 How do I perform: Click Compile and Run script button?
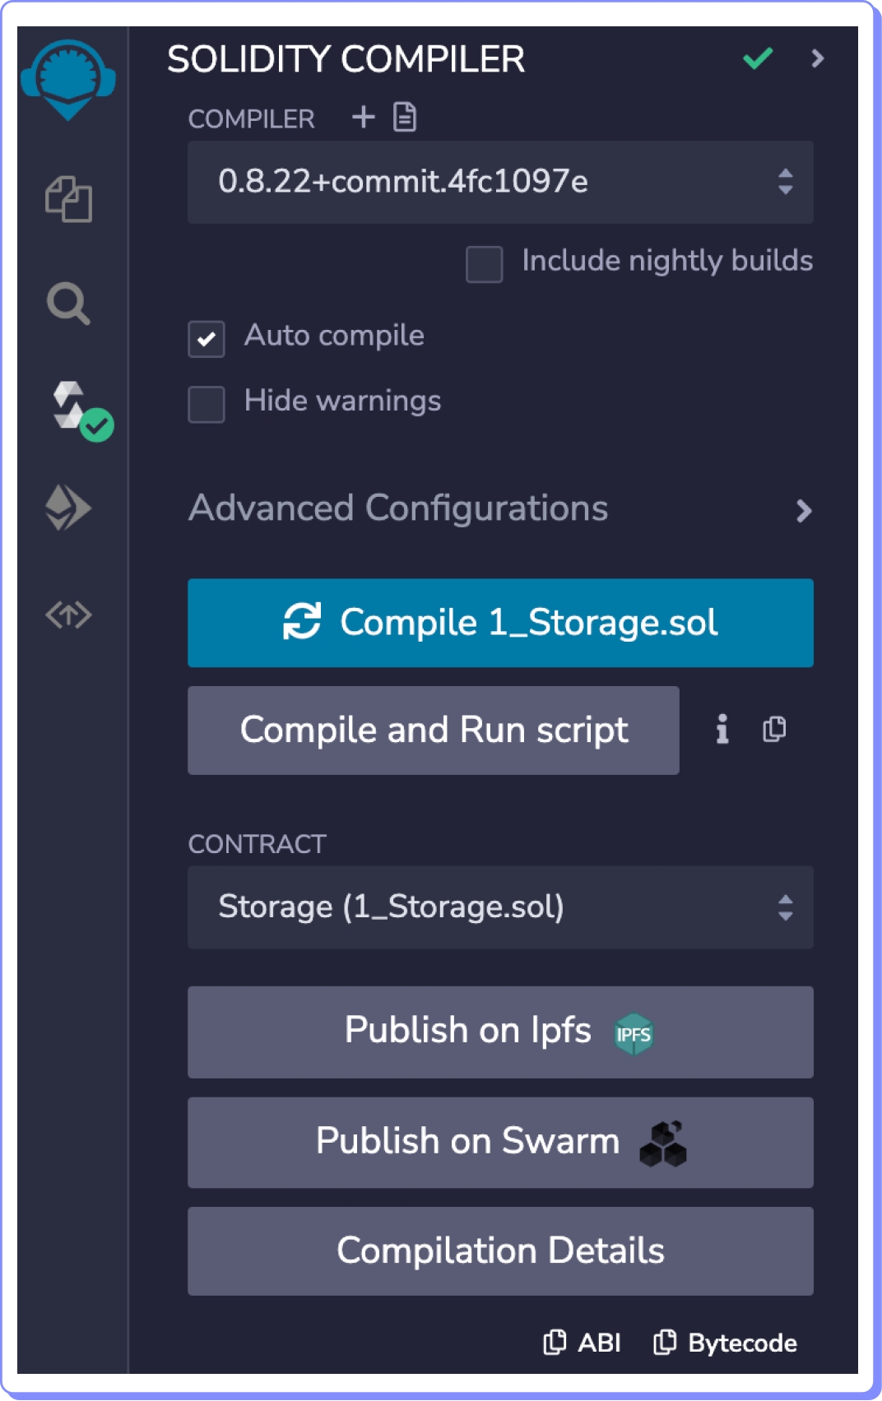tap(433, 730)
